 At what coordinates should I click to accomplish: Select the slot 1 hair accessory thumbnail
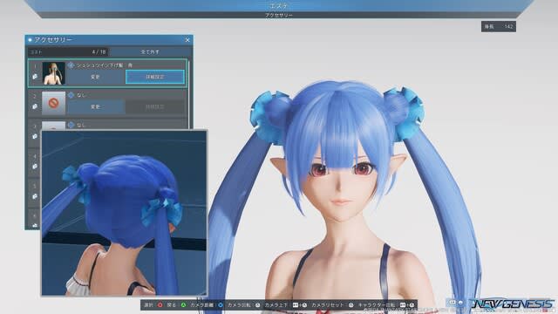[x=54, y=73]
